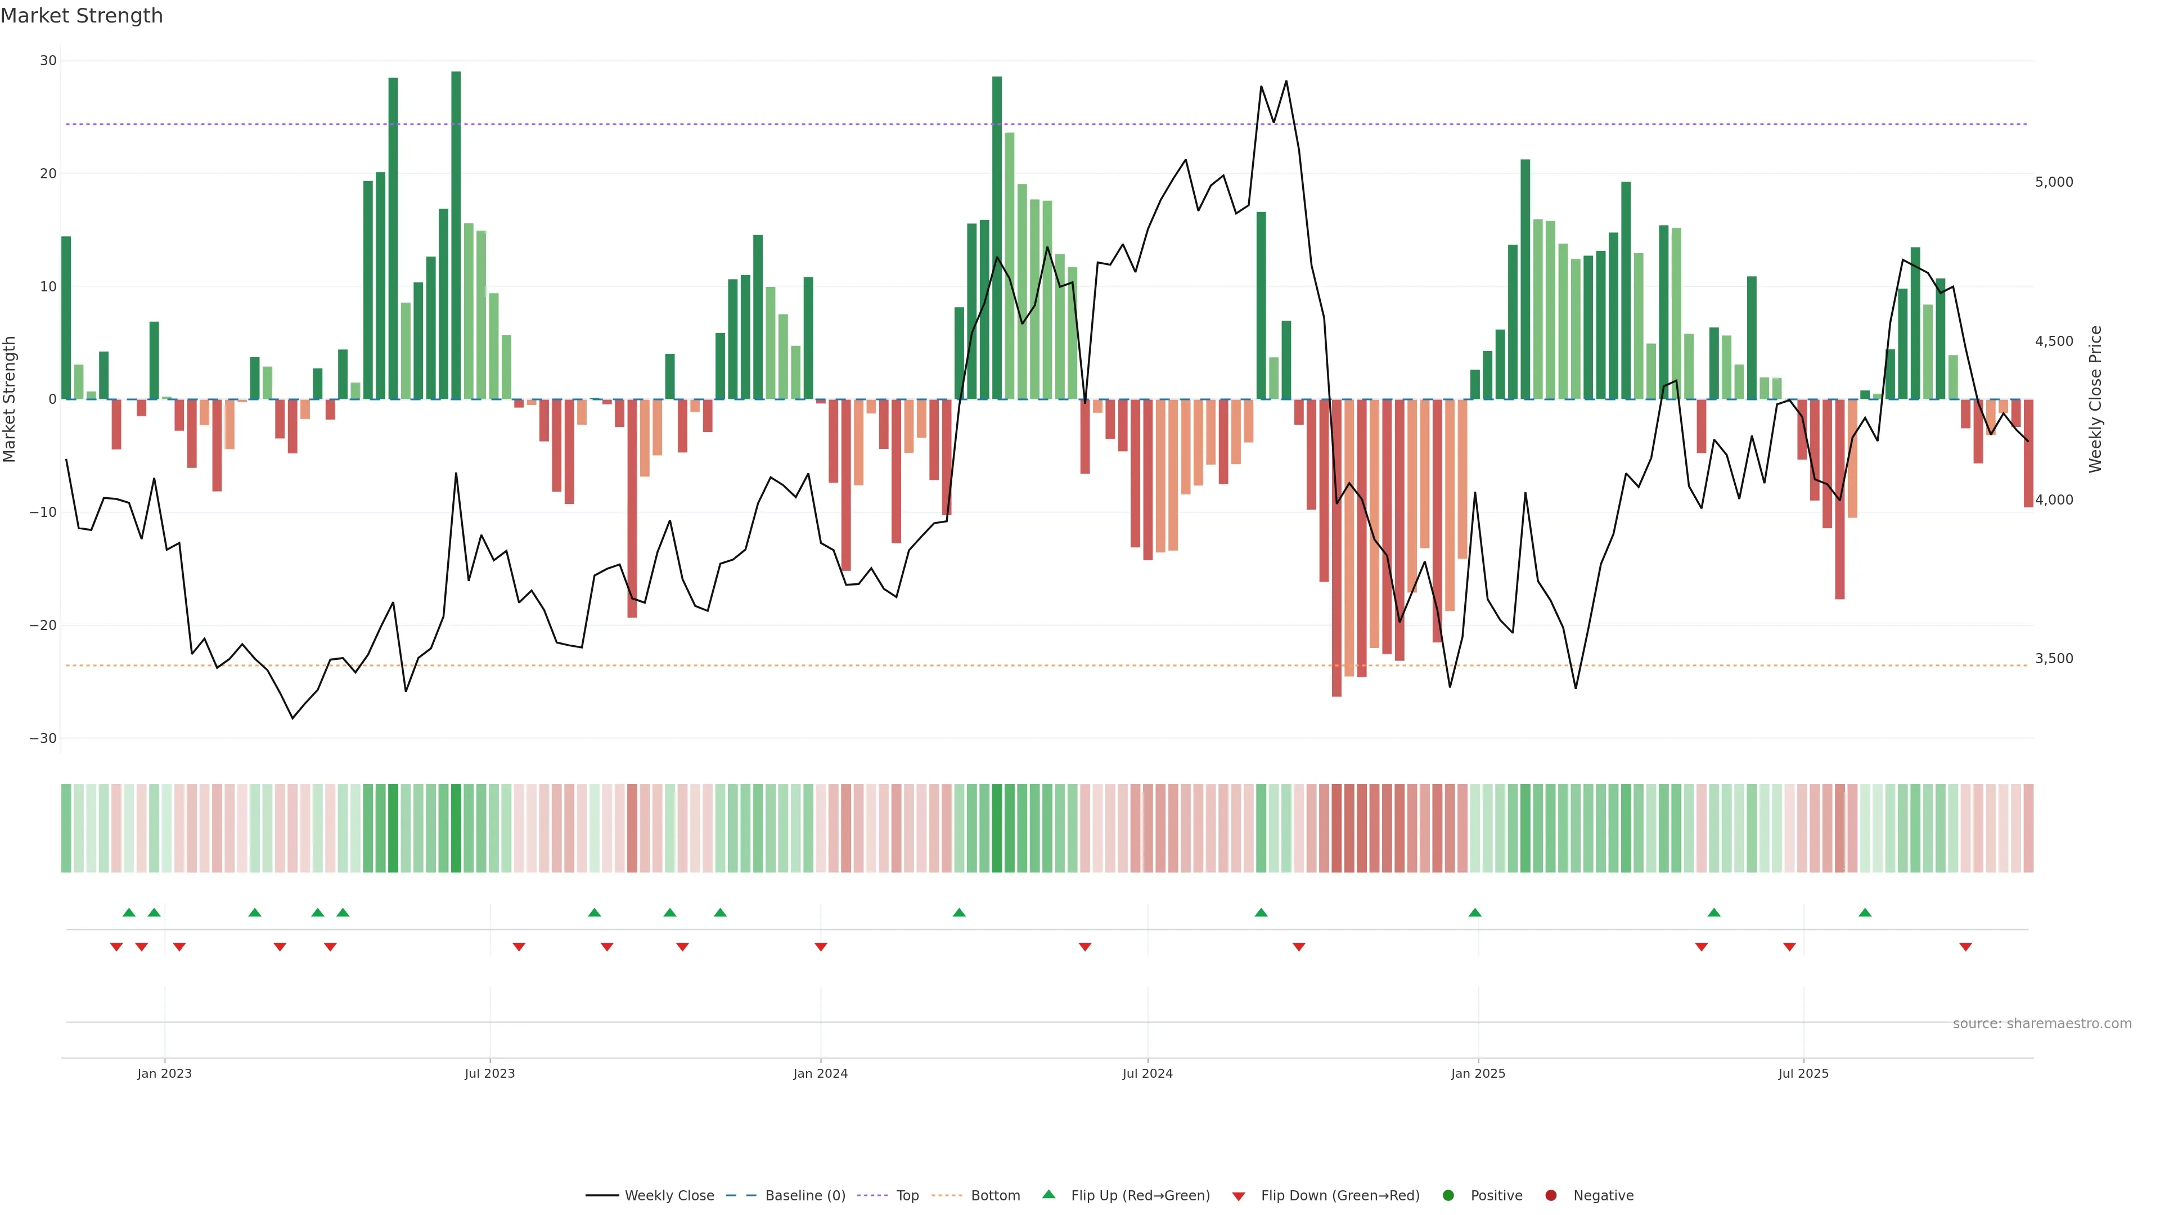Click the last red flip-down marker on the right
Viewport: 2160px width, 1215px height.
click(1965, 947)
